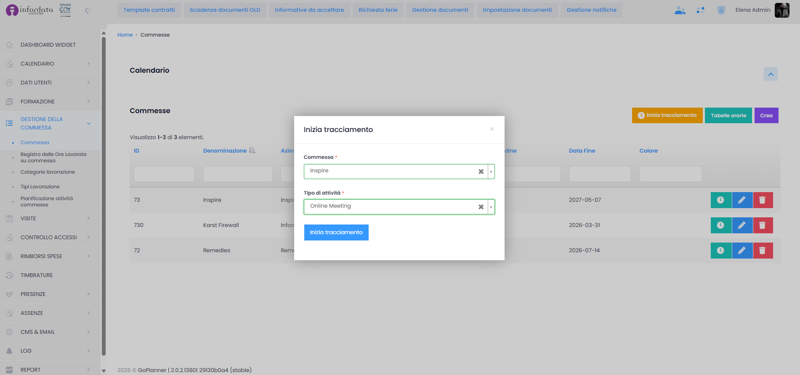
Task: Clear the Commessa selection with the X
Action: (x=481, y=172)
